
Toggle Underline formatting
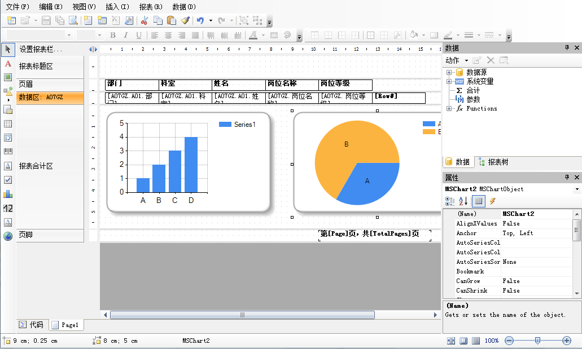pos(139,35)
